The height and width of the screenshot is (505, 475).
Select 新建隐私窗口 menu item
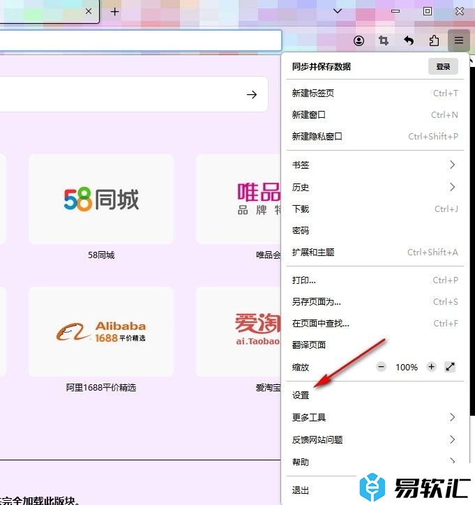(x=375, y=136)
